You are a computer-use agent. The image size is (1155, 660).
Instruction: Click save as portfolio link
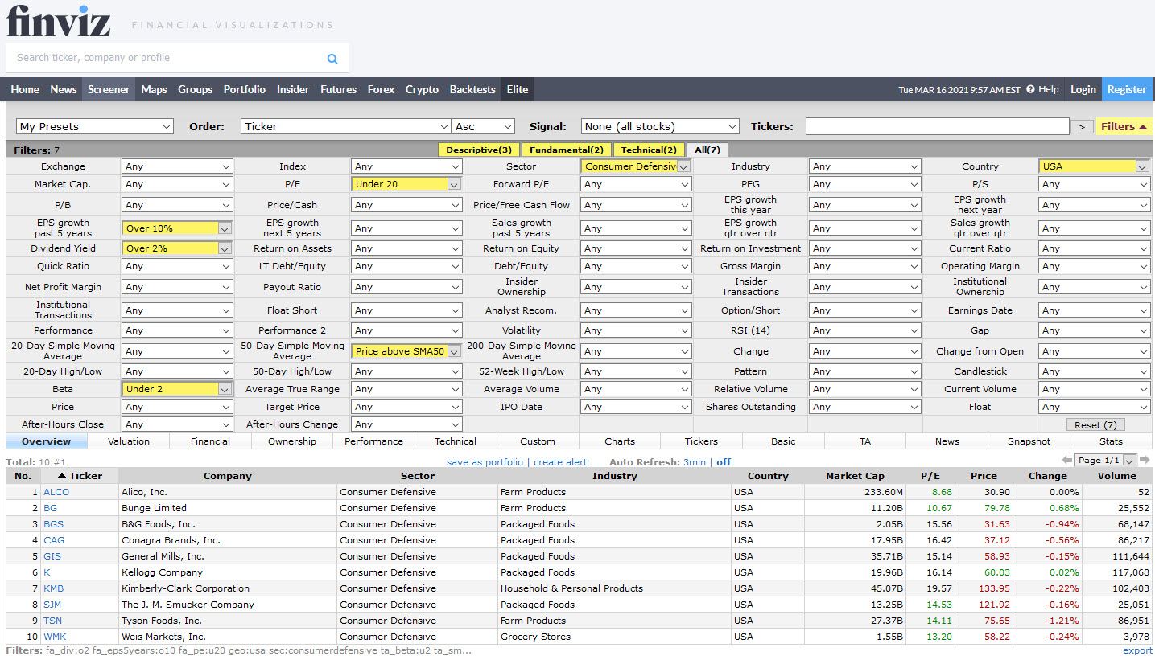pyautogui.click(x=485, y=462)
